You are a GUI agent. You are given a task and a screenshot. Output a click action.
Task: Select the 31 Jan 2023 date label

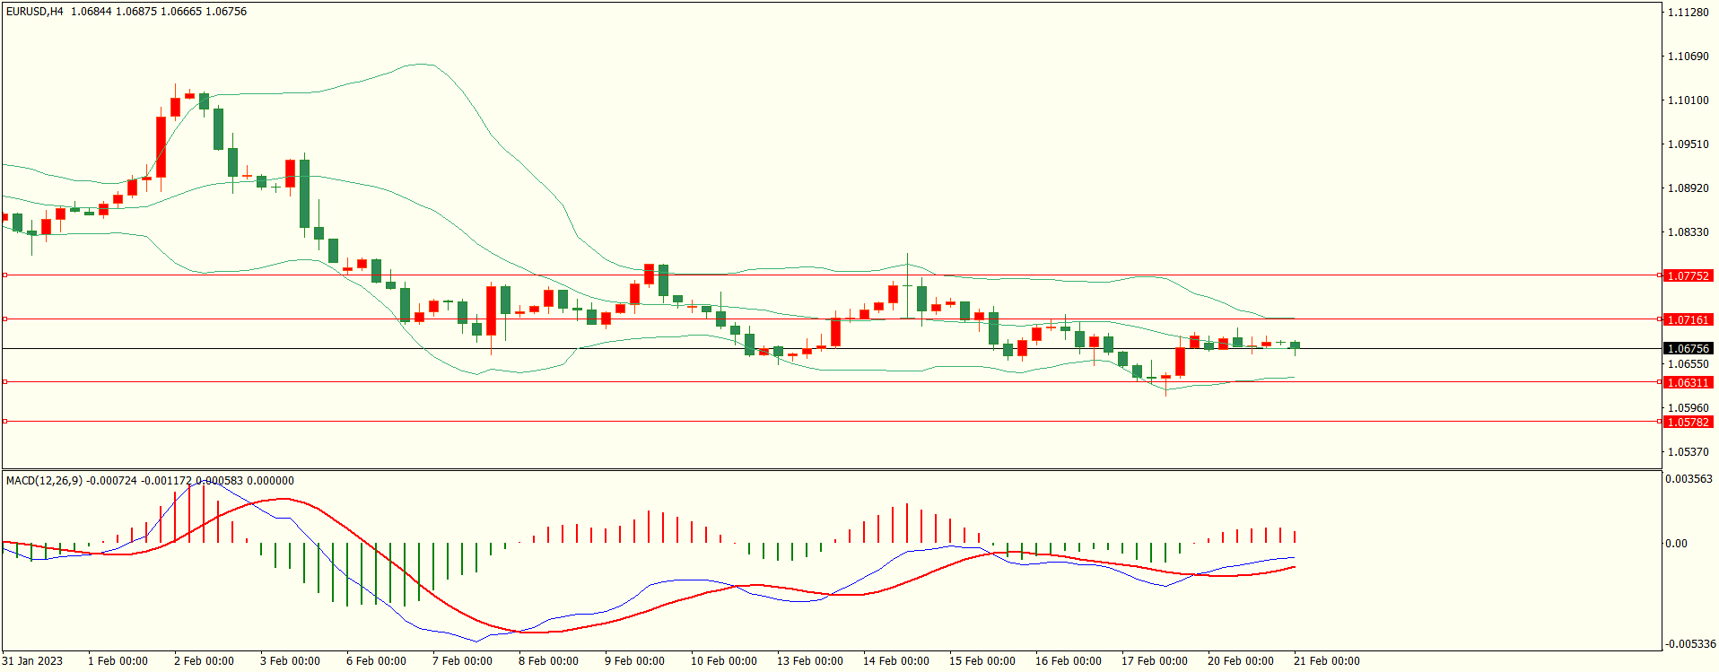32,661
